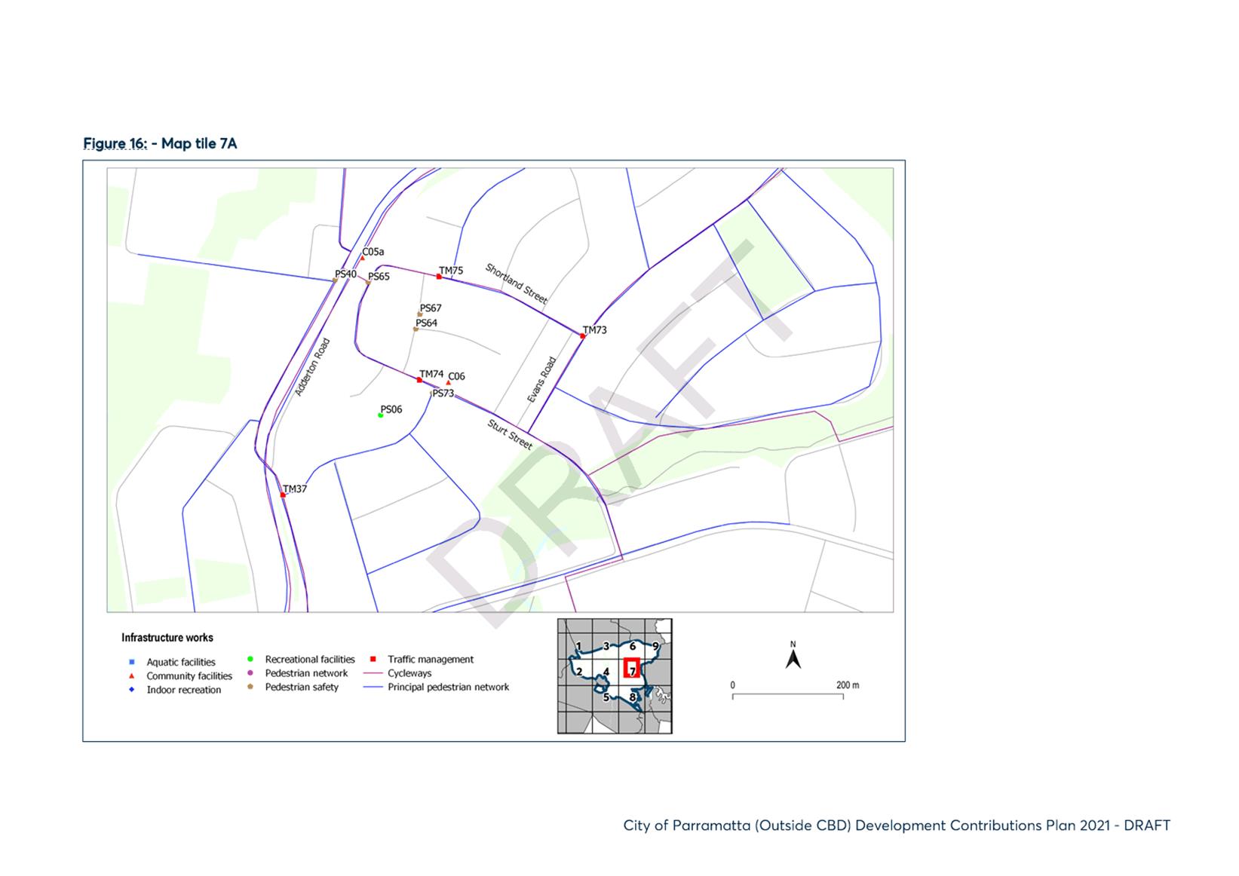Viewport: 1239px width, 876px height.
Task: Click the Pedestrian safety brown legend dot
Action: point(250,687)
